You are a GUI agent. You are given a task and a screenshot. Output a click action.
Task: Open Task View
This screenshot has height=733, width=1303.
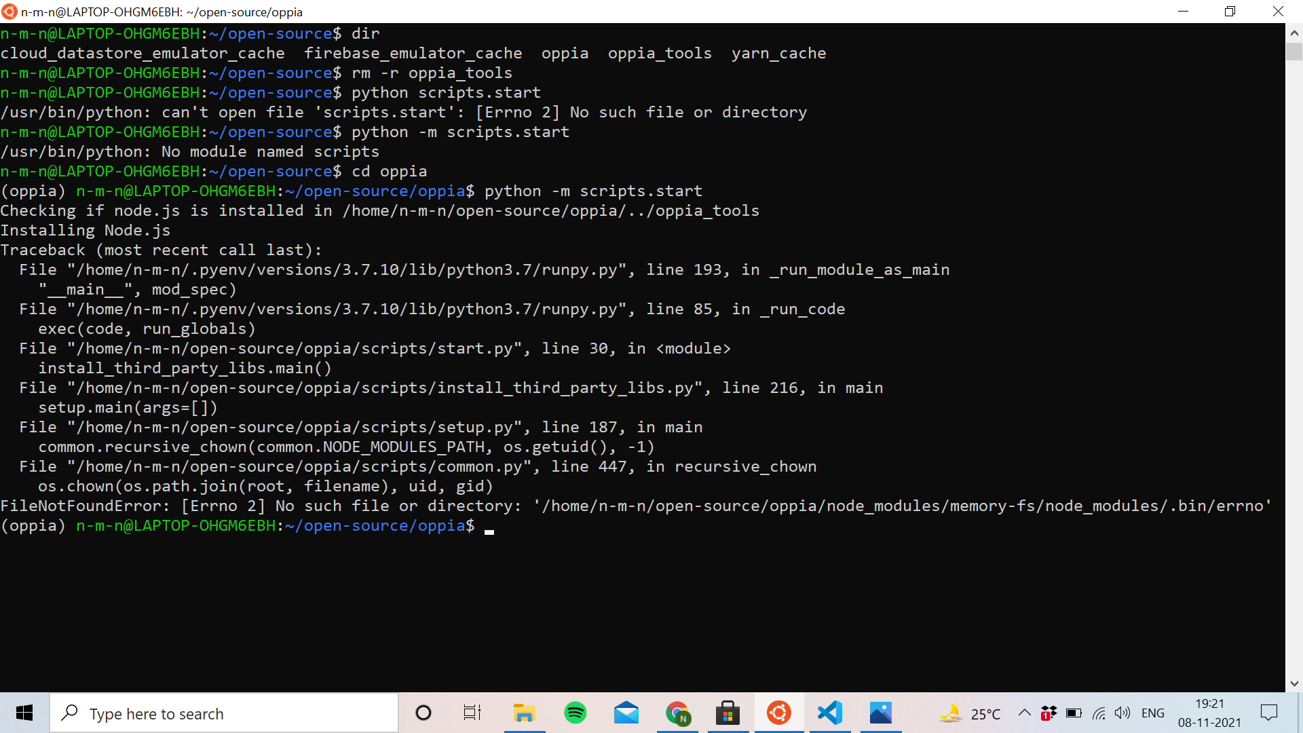472,713
